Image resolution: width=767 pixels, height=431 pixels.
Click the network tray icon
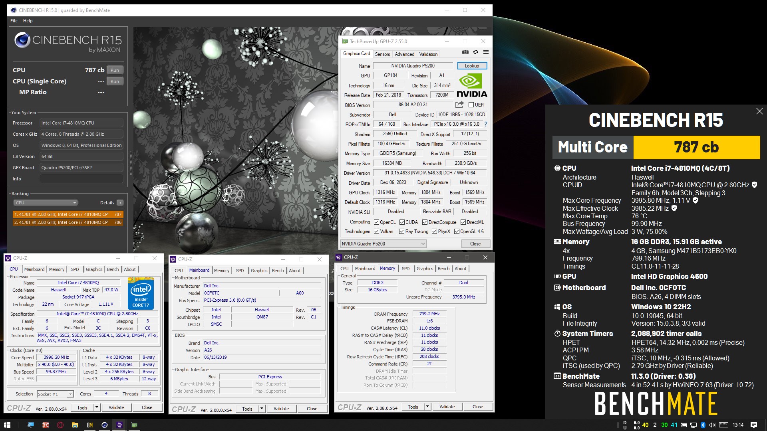tap(693, 425)
